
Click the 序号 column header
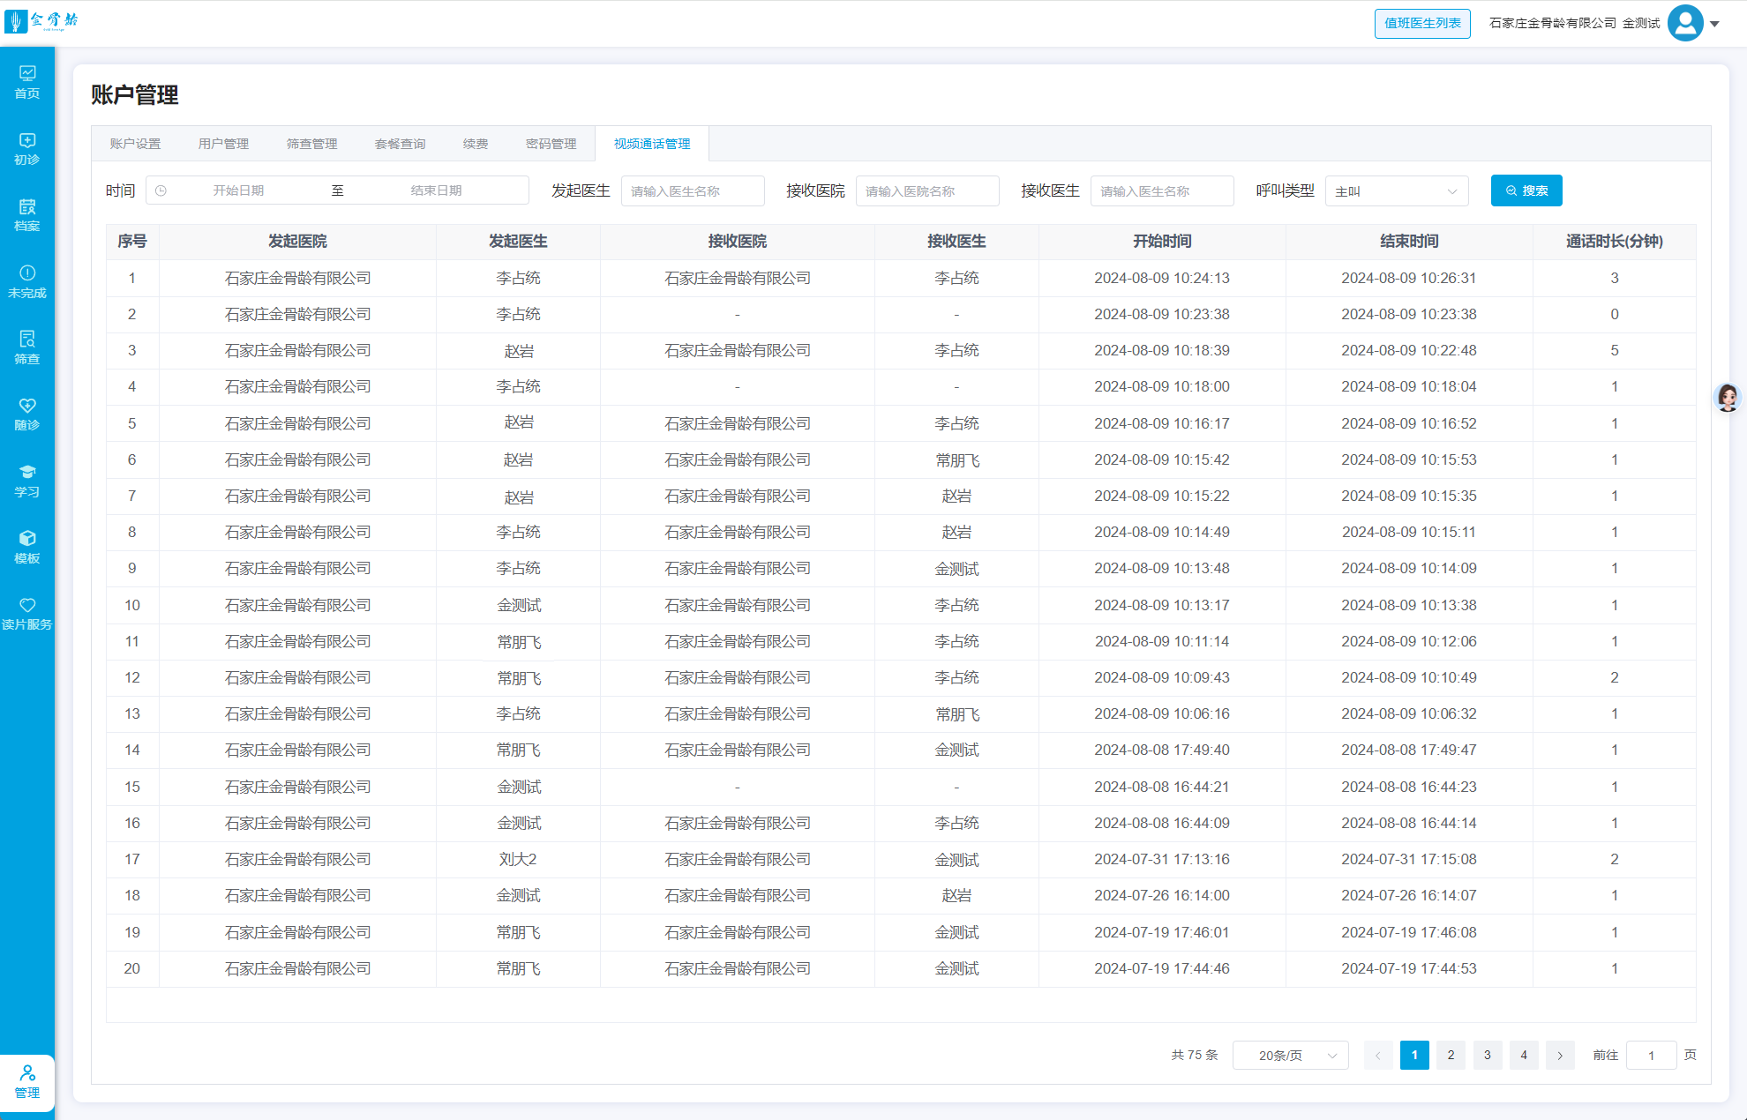pyautogui.click(x=132, y=242)
